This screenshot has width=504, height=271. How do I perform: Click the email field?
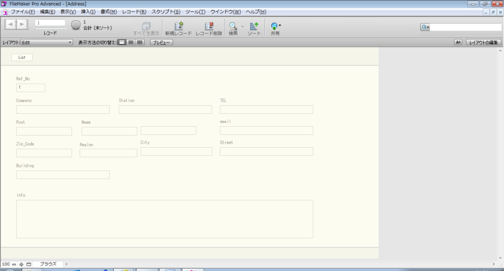pos(266,130)
